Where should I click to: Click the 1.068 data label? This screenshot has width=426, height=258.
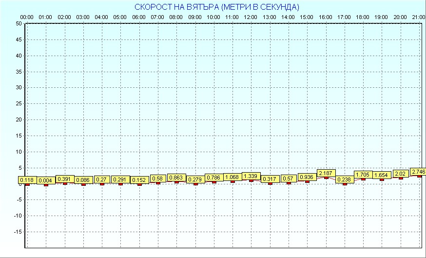coord(233,177)
